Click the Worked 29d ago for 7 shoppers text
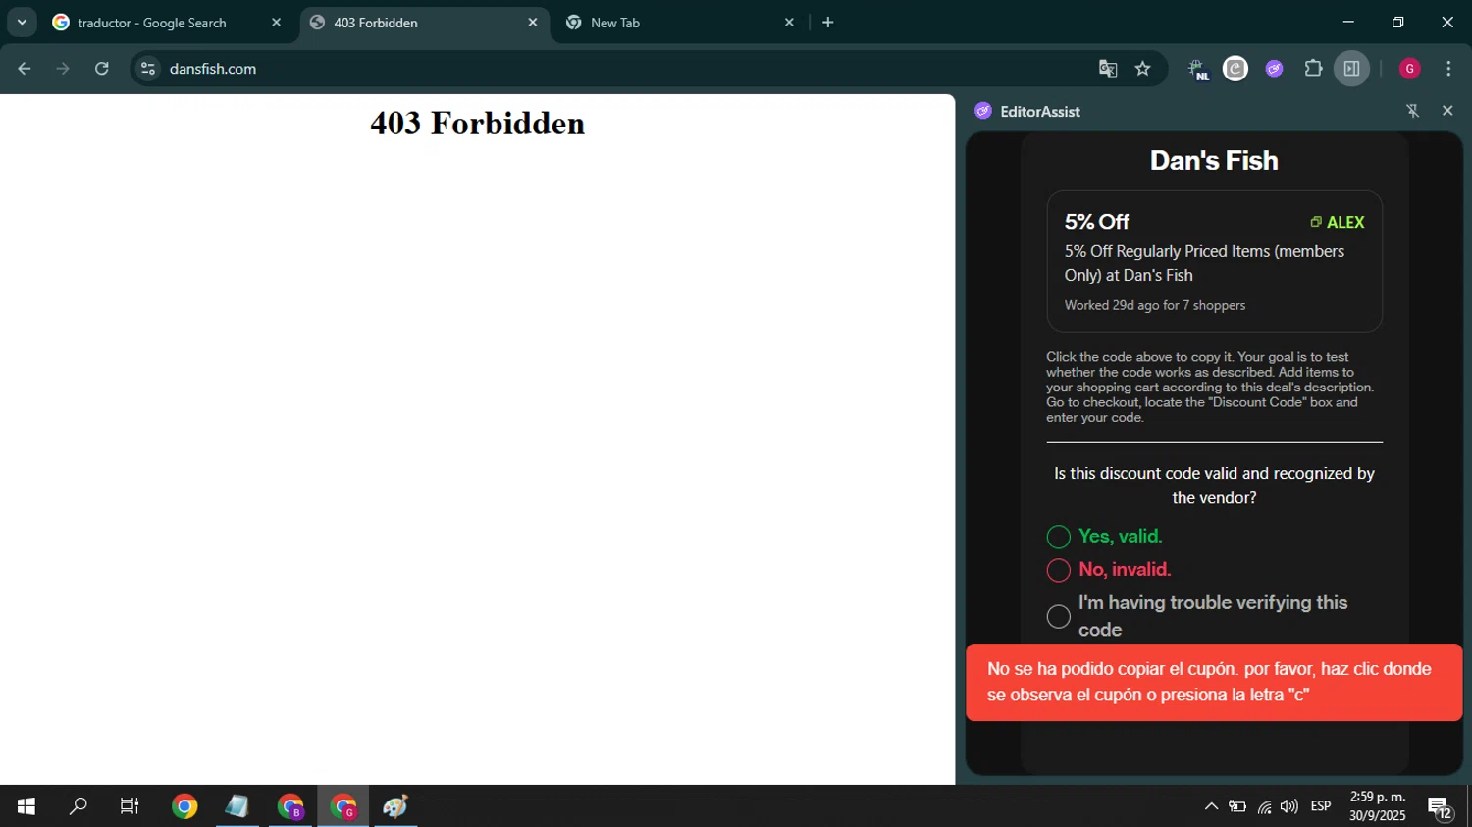This screenshot has height=827, width=1472. [x=1154, y=305]
